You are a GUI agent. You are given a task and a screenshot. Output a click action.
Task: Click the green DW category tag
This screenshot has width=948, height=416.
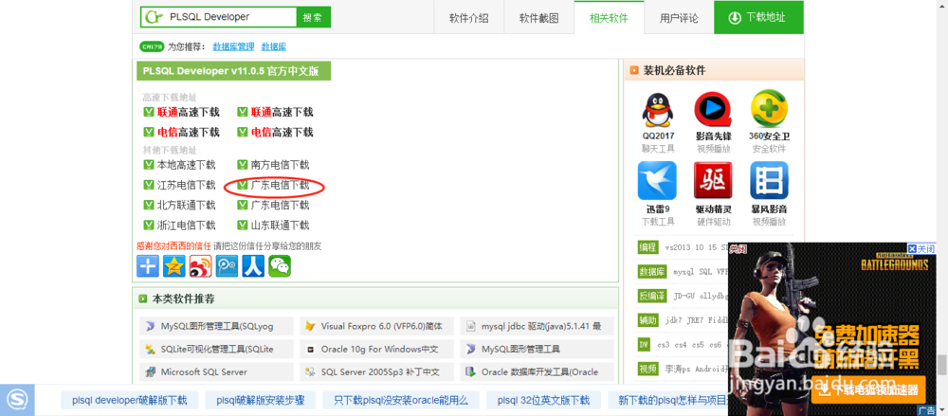tap(645, 344)
